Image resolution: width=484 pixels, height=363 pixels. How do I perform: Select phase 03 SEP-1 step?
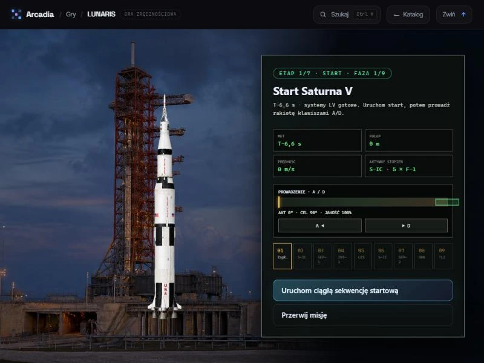tap(322, 256)
